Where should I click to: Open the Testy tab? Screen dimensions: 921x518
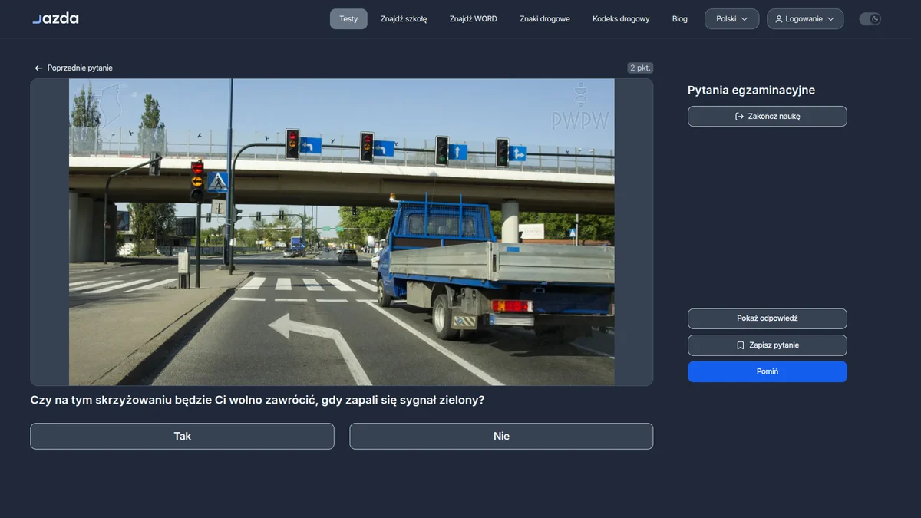tap(348, 19)
